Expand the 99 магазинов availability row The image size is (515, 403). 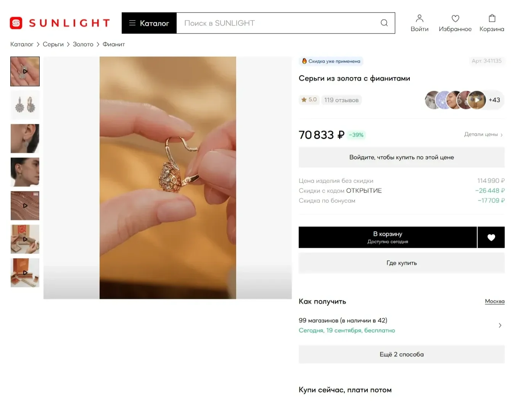pyautogui.click(x=401, y=325)
